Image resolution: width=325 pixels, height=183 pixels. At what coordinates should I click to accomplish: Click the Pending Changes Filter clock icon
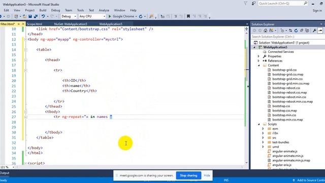282,30
